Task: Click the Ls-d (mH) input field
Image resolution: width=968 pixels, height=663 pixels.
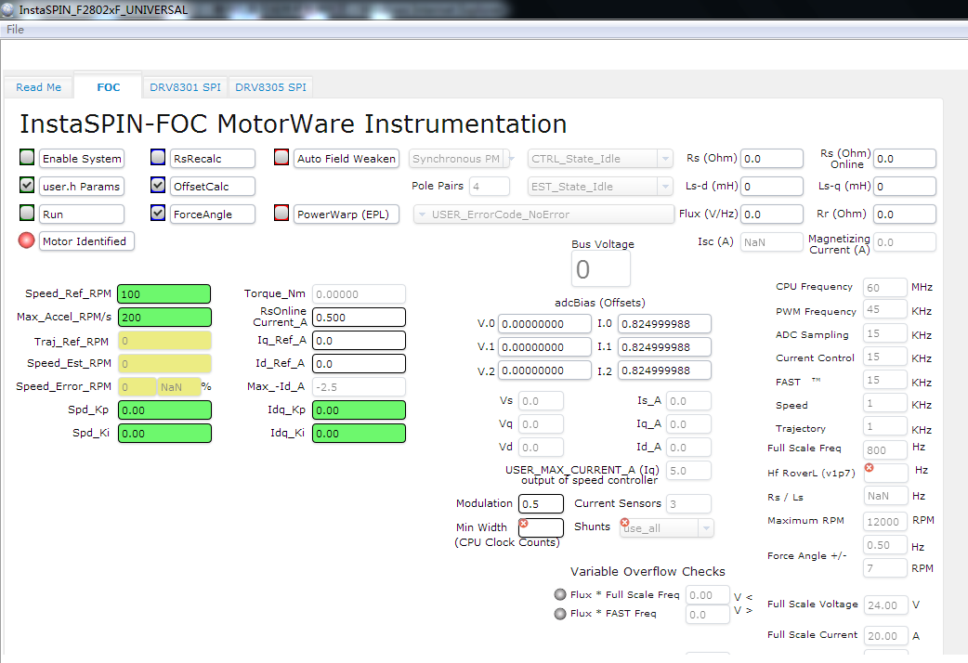Action: [772, 187]
